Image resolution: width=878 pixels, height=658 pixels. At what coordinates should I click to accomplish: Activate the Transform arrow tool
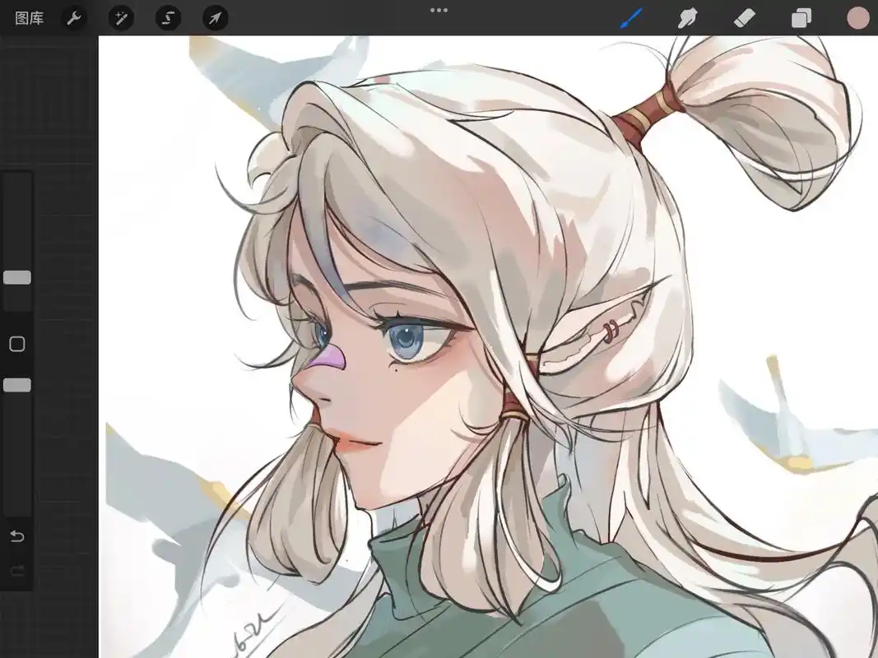pos(215,18)
